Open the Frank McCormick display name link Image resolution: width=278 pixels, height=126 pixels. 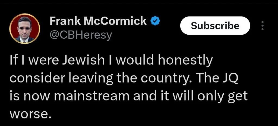[98, 21]
